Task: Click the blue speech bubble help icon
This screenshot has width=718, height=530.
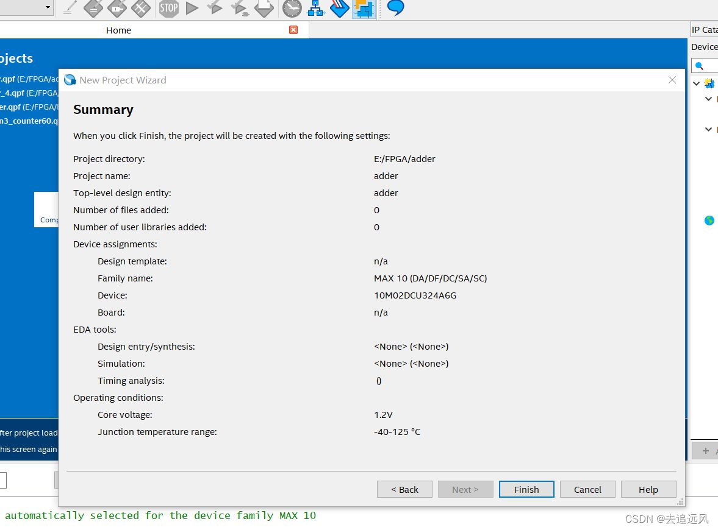Action: [x=396, y=7]
